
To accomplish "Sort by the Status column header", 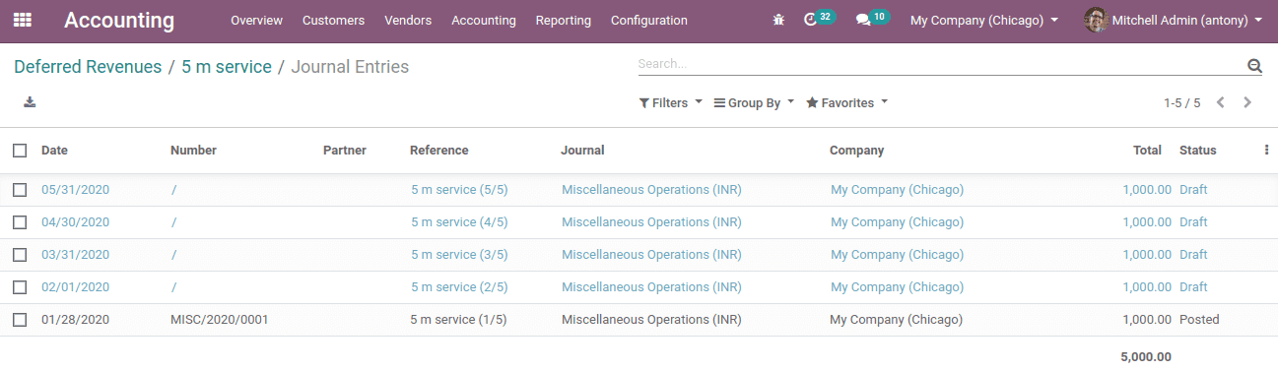I will 1198,151.
